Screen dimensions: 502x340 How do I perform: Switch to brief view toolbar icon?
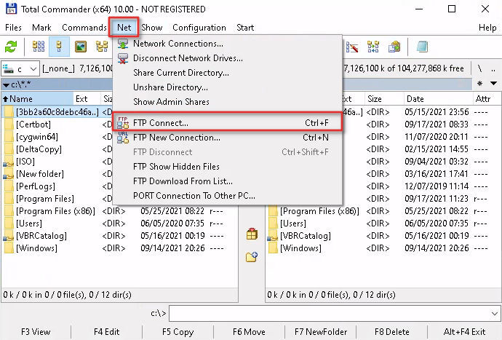coord(38,47)
